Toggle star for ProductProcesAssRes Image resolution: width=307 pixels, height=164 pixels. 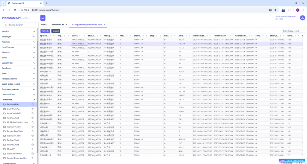33,158
